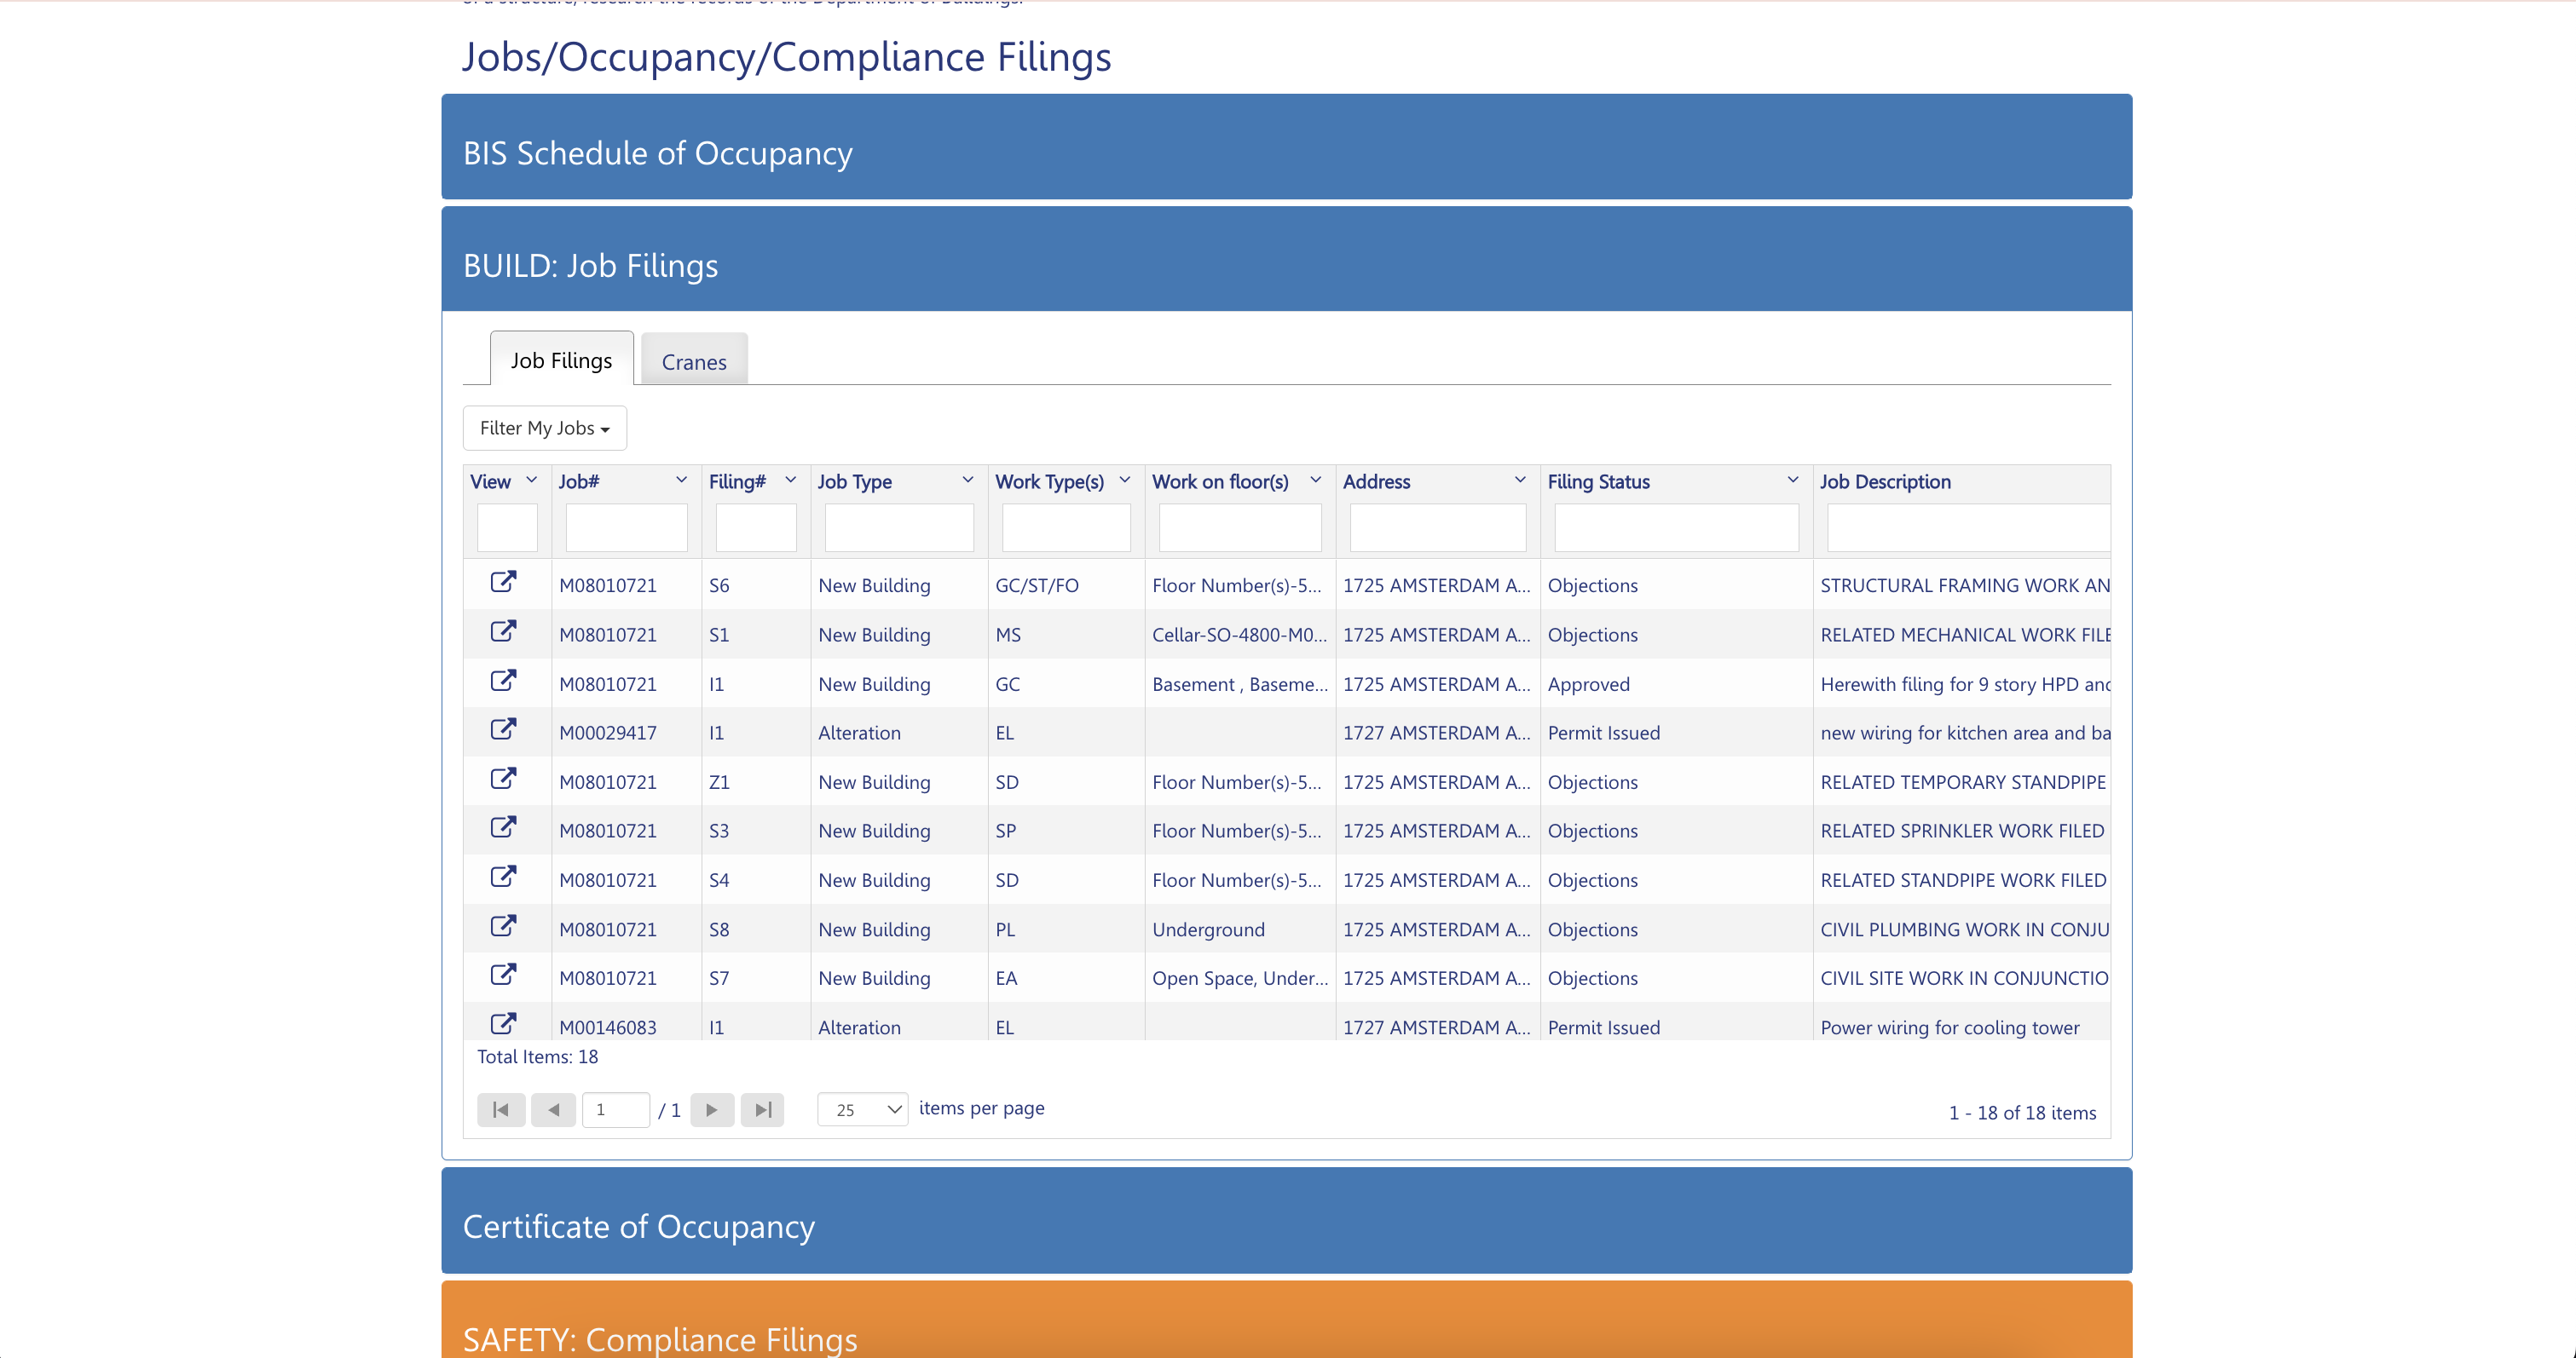The width and height of the screenshot is (2576, 1358).
Task: Expand BIS Schedule of Occupancy section
Action: click(x=1287, y=147)
